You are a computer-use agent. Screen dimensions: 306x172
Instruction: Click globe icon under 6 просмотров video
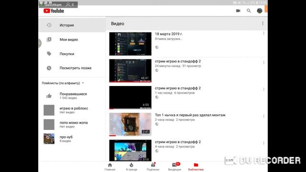[157, 97]
